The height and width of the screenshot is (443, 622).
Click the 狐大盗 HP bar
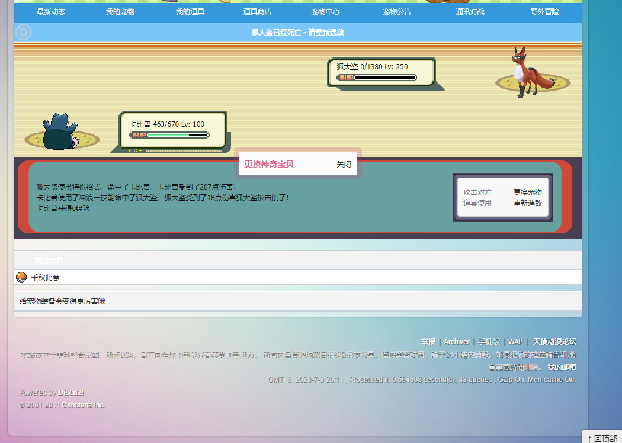[x=376, y=78]
